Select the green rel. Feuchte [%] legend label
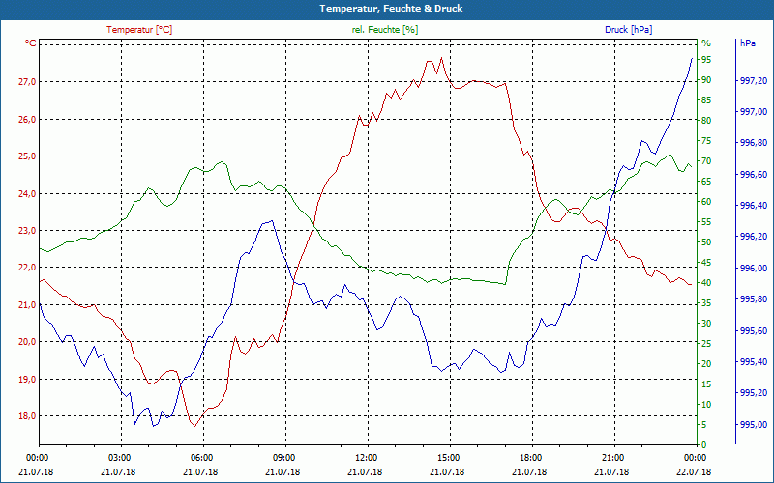 385,30
